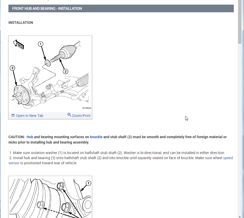Select the INSTALLATION heading text
Image resolution: width=244 pixels, height=218 pixels.
pos(21,23)
